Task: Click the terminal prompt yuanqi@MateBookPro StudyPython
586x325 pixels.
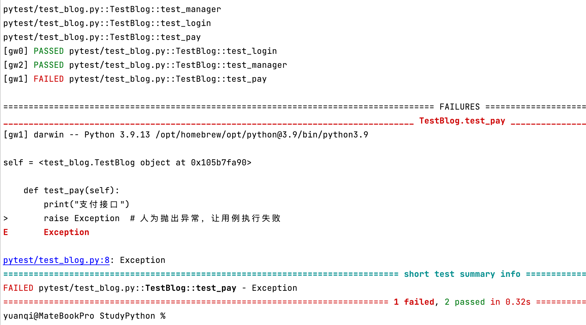Action: point(84,316)
